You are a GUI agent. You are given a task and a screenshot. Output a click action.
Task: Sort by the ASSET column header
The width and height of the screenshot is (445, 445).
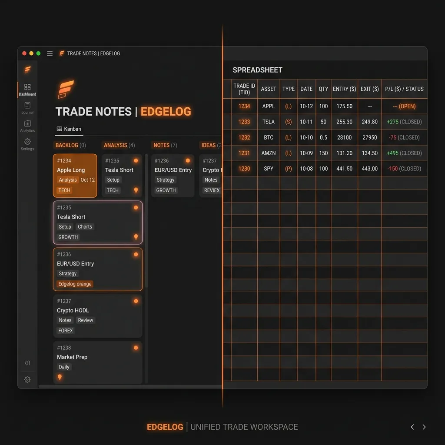point(269,89)
